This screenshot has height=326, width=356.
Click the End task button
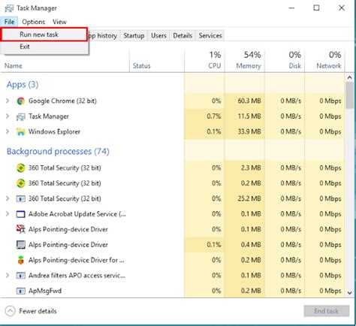coord(327,311)
